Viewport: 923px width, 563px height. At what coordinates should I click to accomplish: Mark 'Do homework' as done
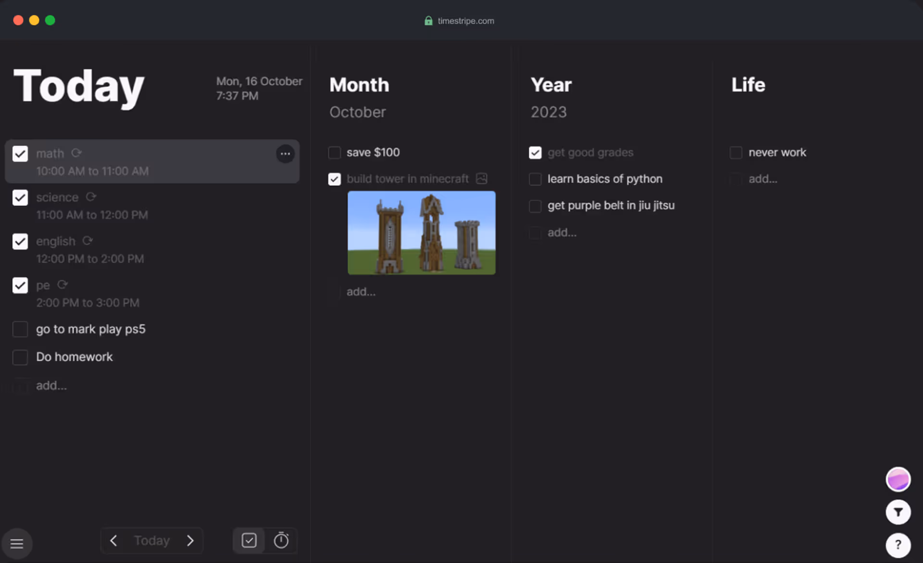[20, 357]
